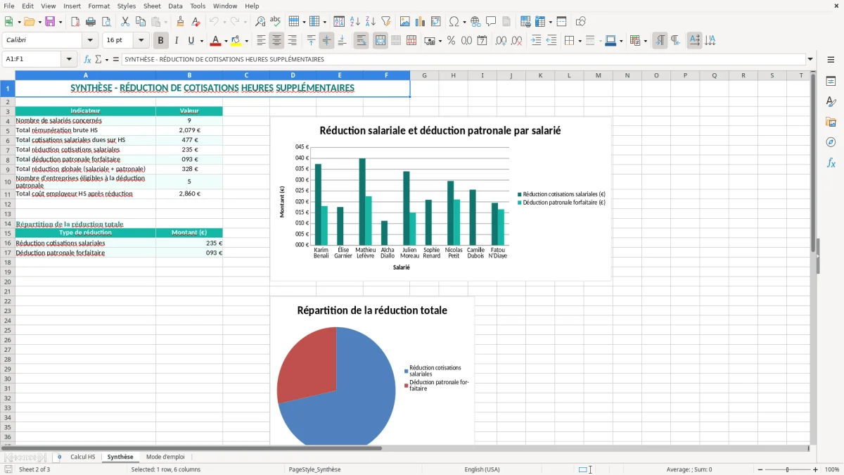
Task: Open the background color dropdown arrow
Action: [246, 41]
